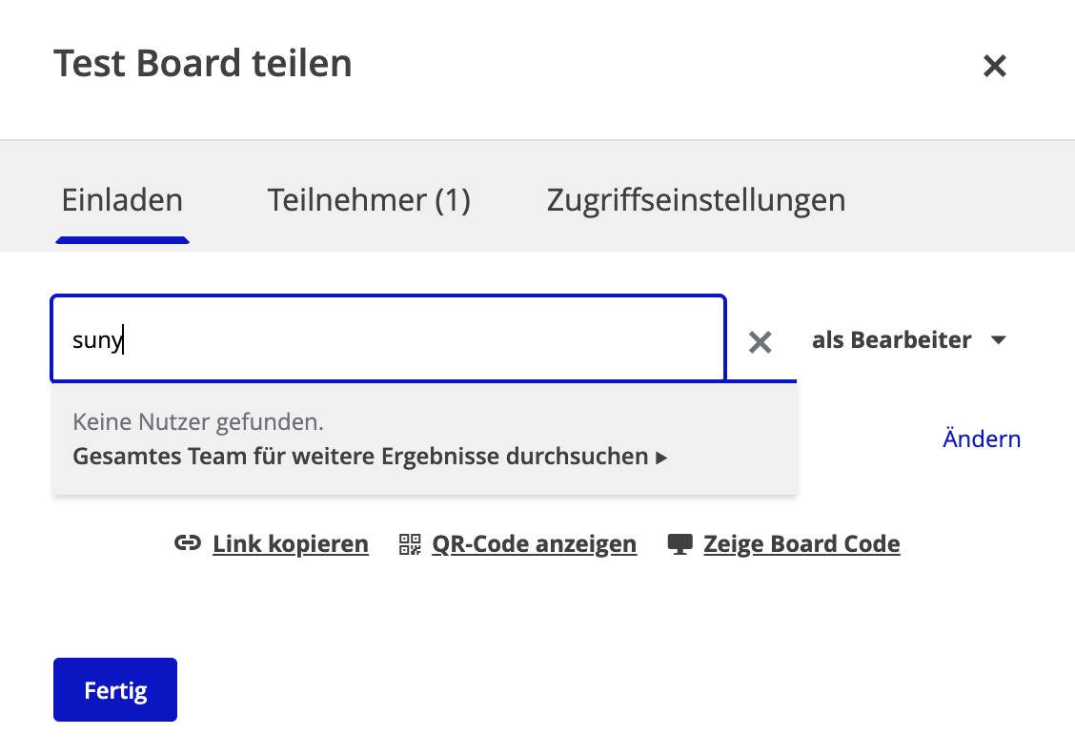This screenshot has width=1075, height=755.
Task: Switch to the Einladen tab
Action: pos(122,200)
